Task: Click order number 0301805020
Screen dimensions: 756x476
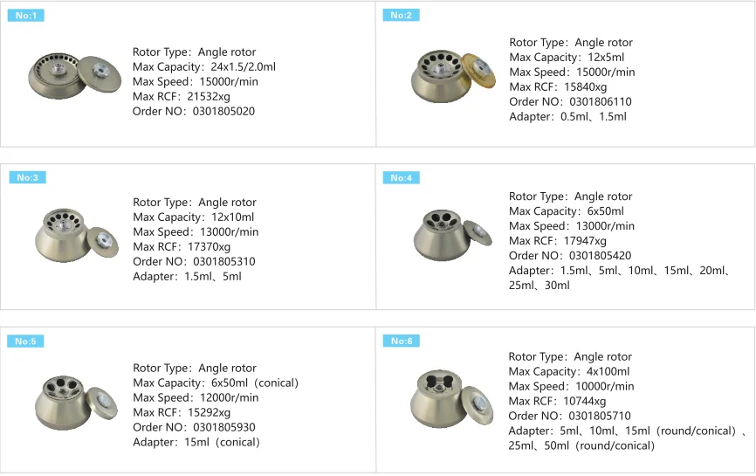Action: pyautogui.click(x=223, y=112)
